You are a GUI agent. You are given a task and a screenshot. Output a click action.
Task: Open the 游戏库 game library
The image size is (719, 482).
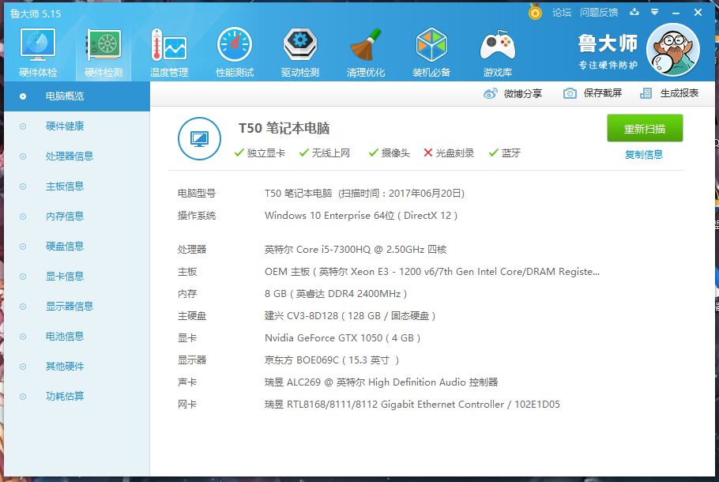point(497,50)
